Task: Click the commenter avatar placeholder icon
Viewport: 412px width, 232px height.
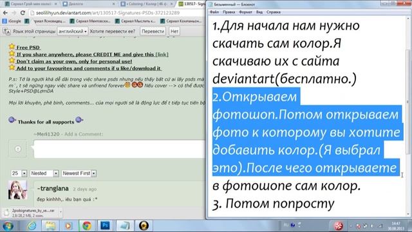Action: (17, 149)
